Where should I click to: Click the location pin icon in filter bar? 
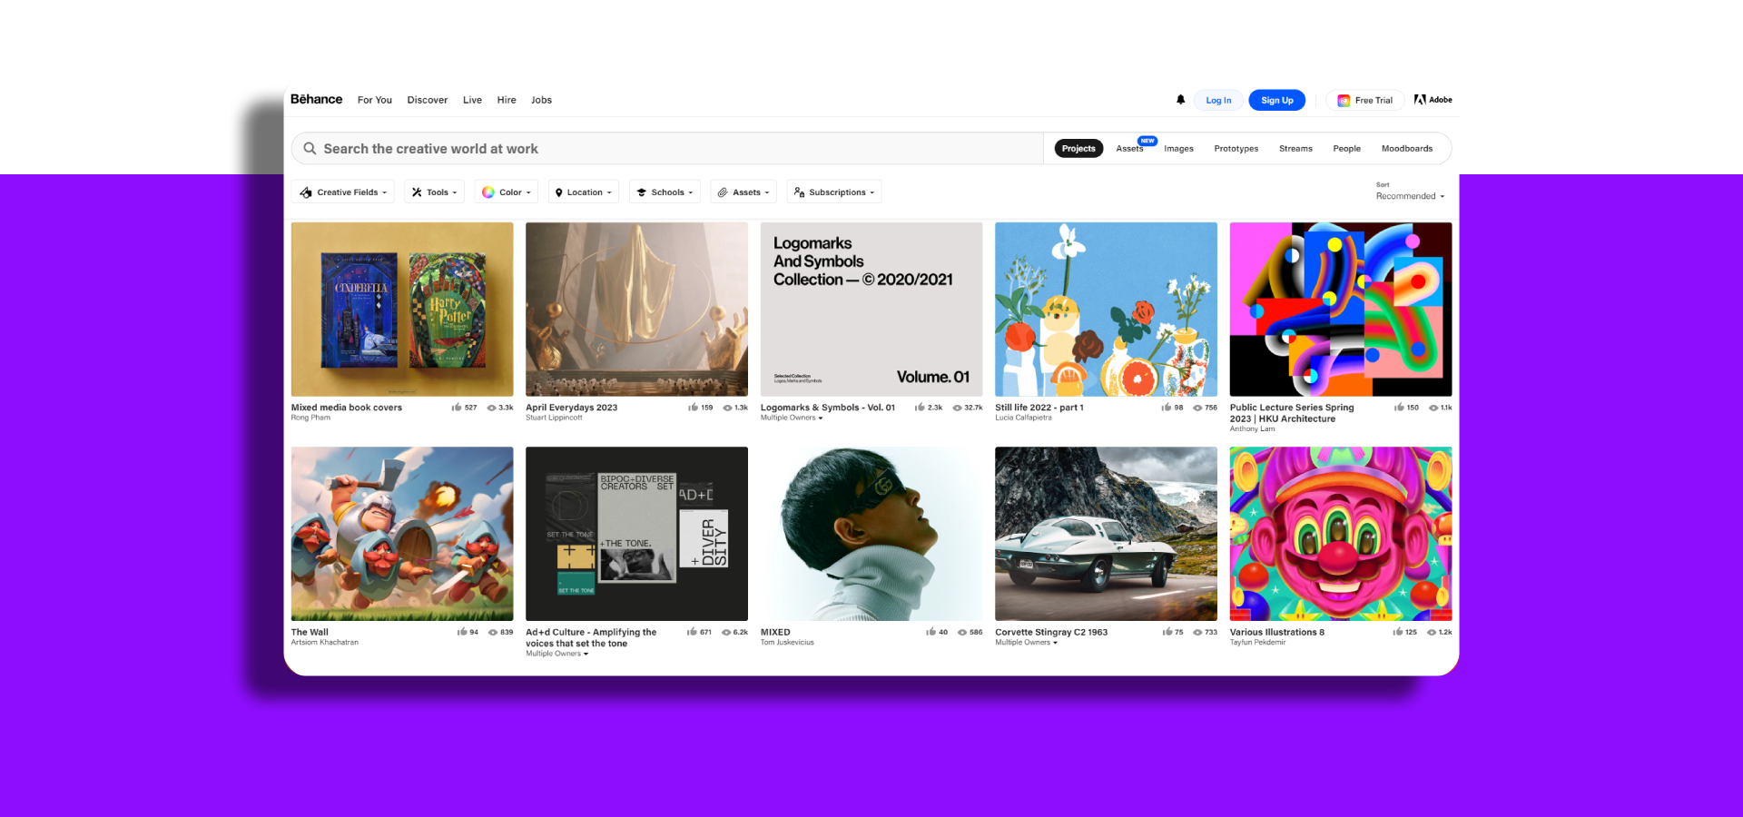pos(561,192)
